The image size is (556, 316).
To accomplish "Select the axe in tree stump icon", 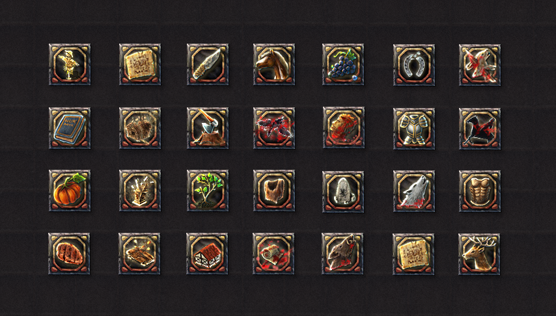I will (208, 128).
